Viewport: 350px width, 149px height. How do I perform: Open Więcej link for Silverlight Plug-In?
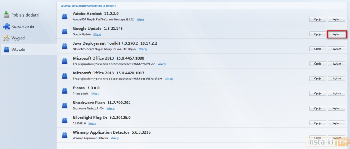[93, 123]
